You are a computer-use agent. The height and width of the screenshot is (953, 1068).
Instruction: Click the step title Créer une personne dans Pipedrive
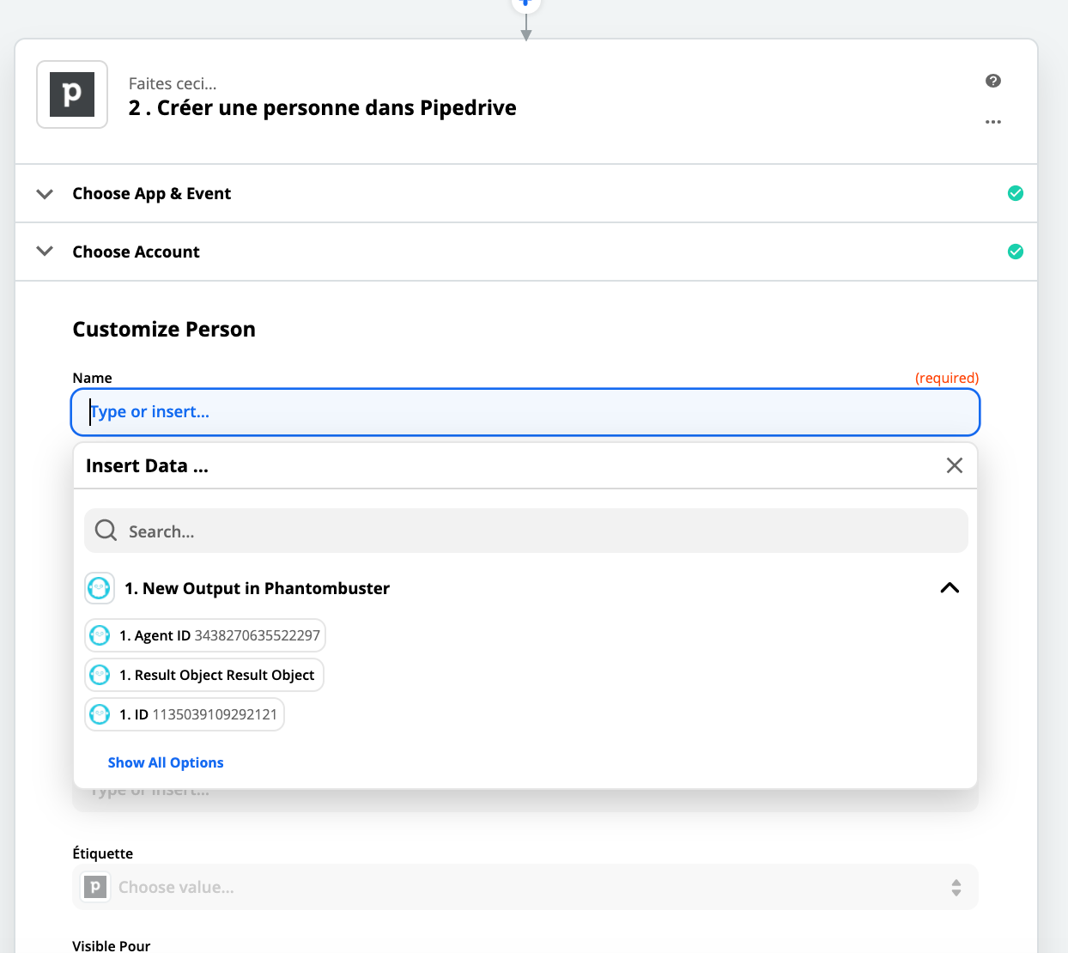point(323,107)
